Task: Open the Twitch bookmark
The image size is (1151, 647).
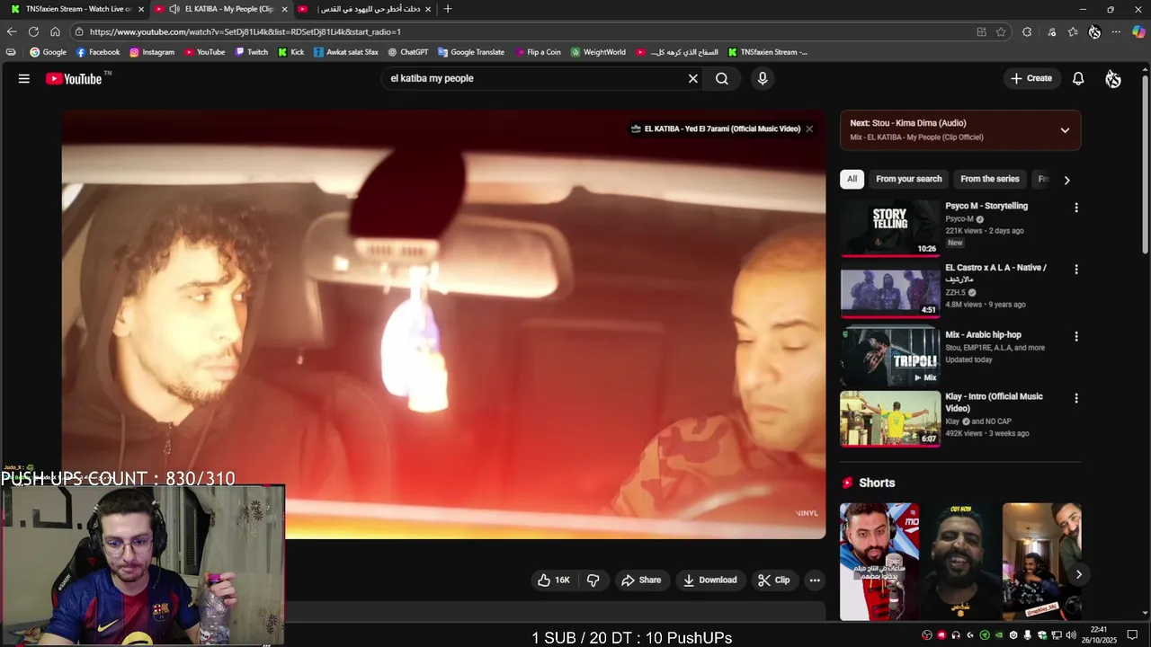Action: tap(252, 52)
